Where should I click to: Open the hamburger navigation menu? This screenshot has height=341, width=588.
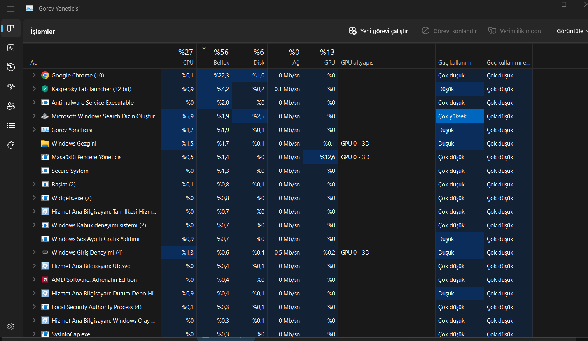(11, 9)
